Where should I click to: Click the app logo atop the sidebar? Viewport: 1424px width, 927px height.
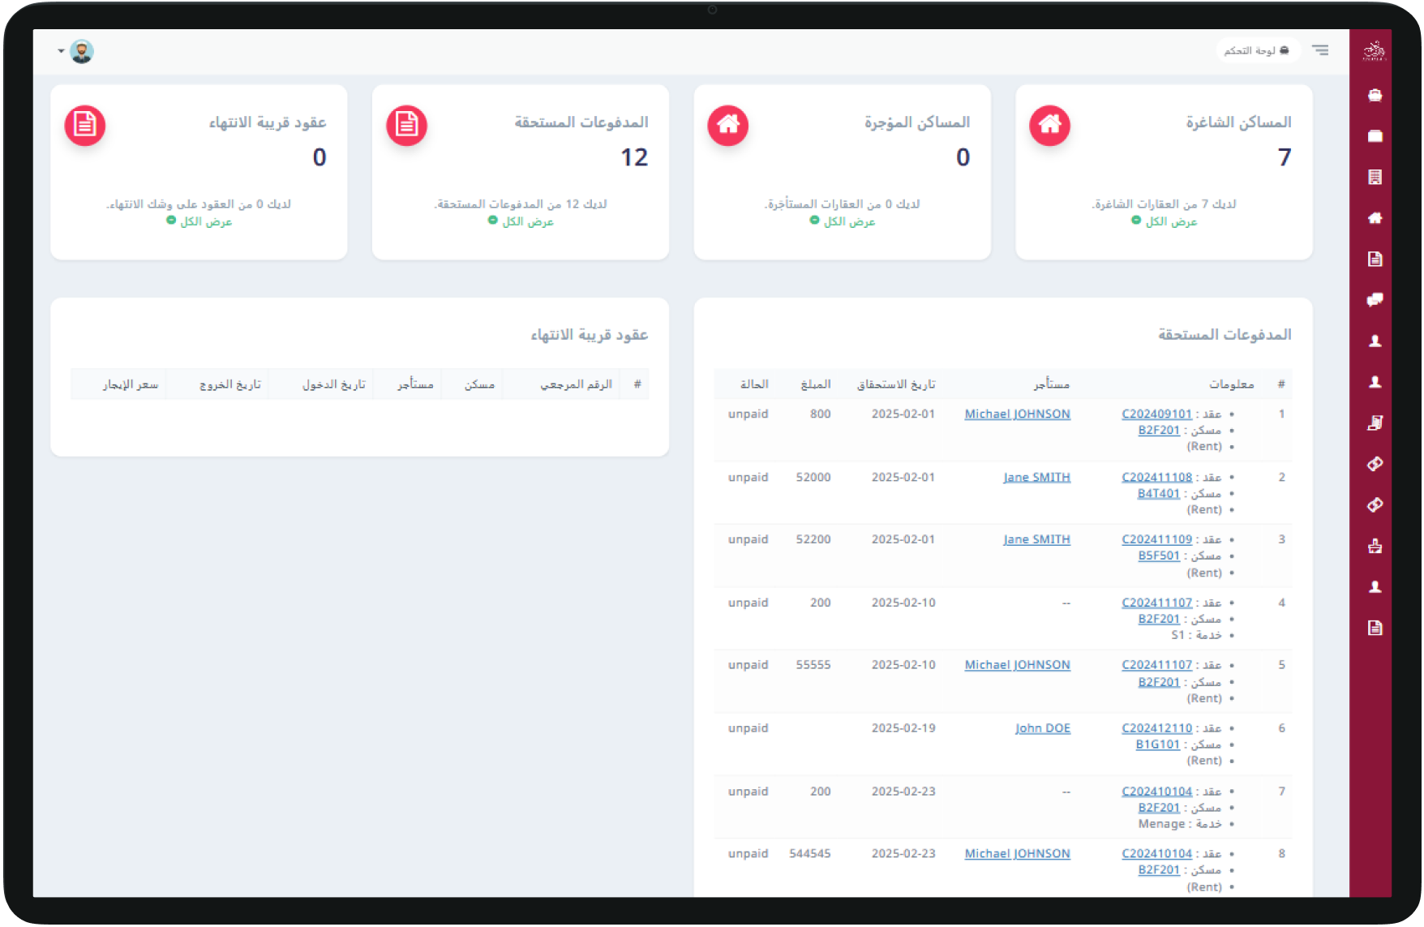click(1375, 51)
